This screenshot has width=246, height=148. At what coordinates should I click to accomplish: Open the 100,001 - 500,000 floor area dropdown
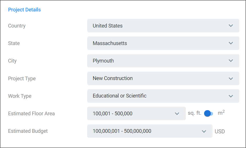coord(136,114)
